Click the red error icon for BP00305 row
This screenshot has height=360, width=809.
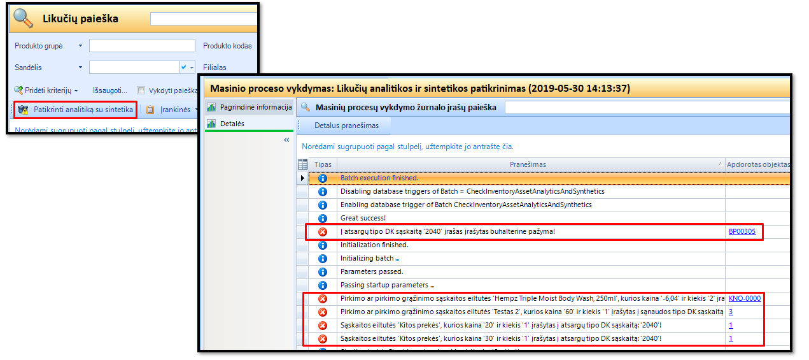(322, 231)
